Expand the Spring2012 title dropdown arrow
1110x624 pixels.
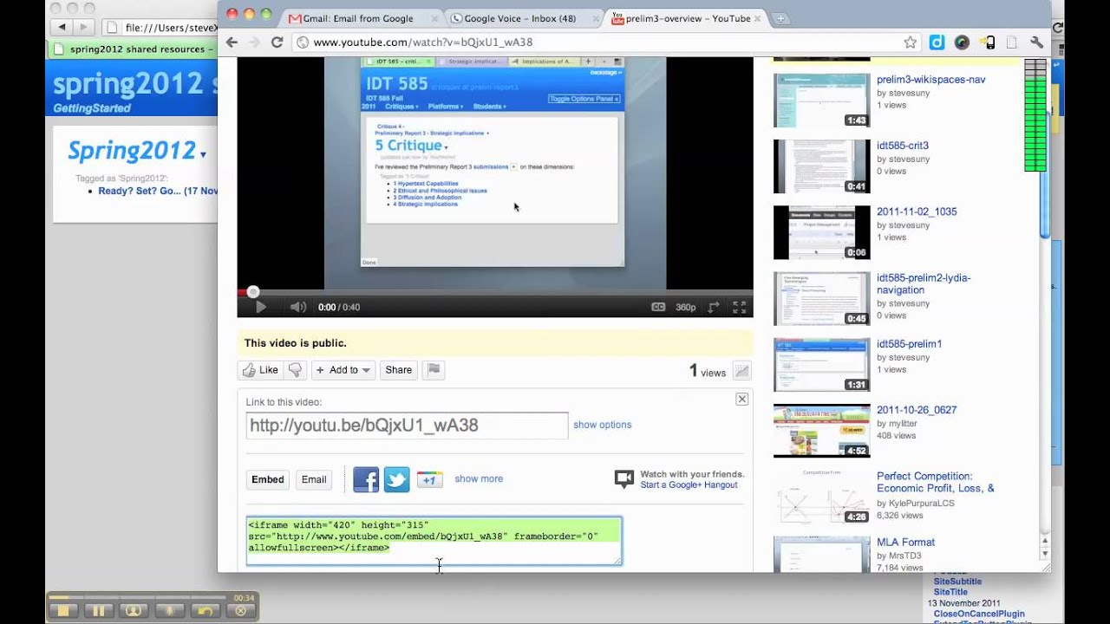click(203, 155)
